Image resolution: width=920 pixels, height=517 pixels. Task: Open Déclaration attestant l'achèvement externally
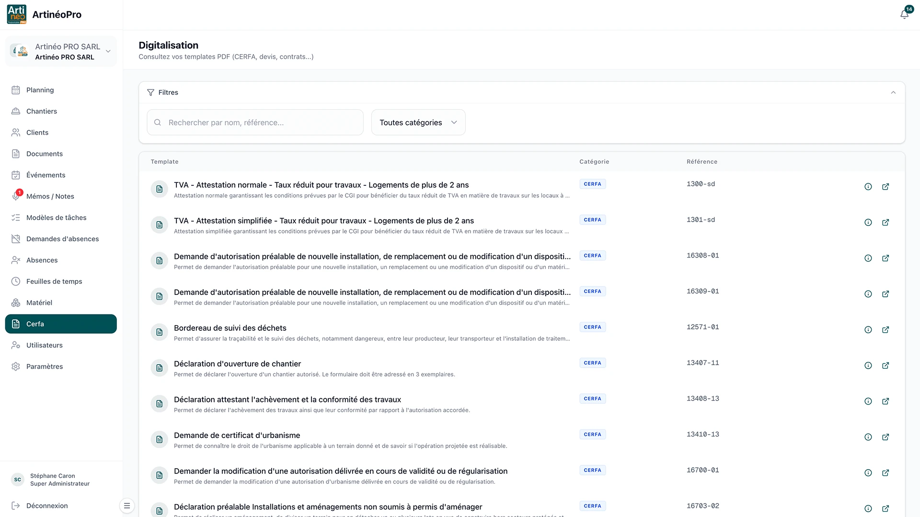(x=885, y=402)
